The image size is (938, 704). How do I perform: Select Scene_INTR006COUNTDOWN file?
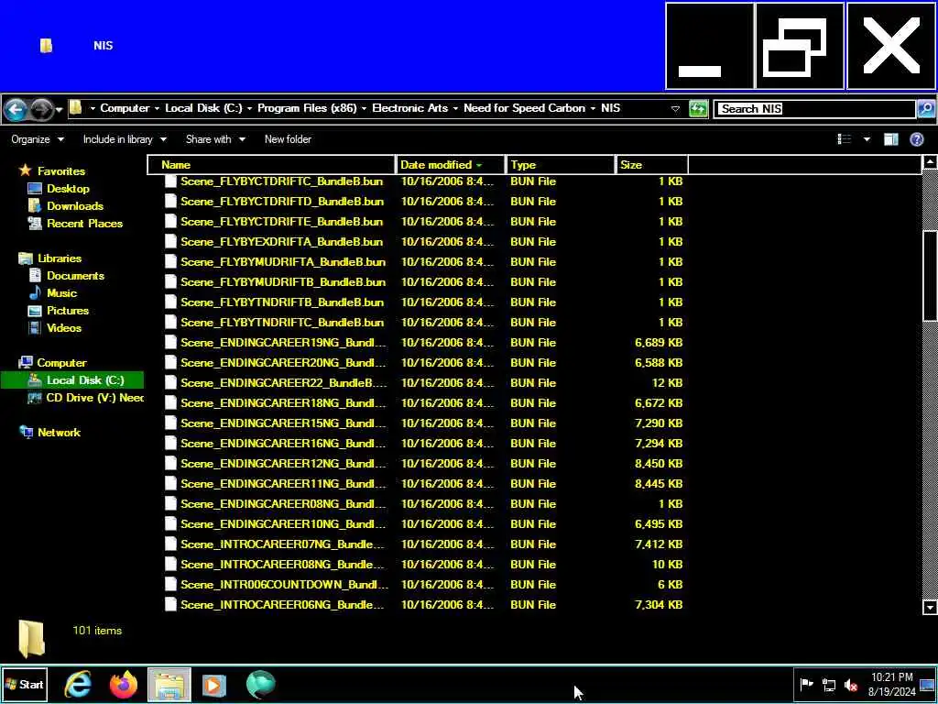point(284,584)
